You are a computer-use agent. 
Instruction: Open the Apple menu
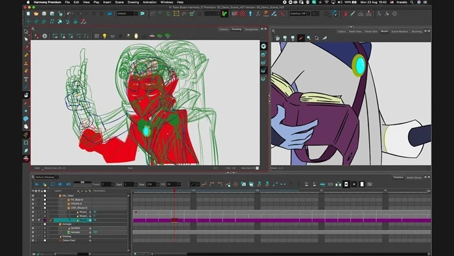point(28,2)
